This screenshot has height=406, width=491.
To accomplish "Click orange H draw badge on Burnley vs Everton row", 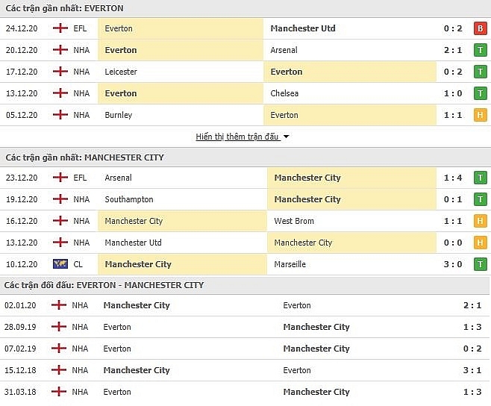I will tap(480, 115).
